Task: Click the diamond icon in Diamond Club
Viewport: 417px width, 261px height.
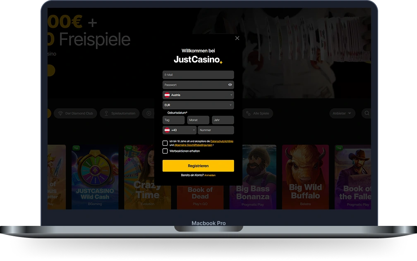Action: coord(60,114)
